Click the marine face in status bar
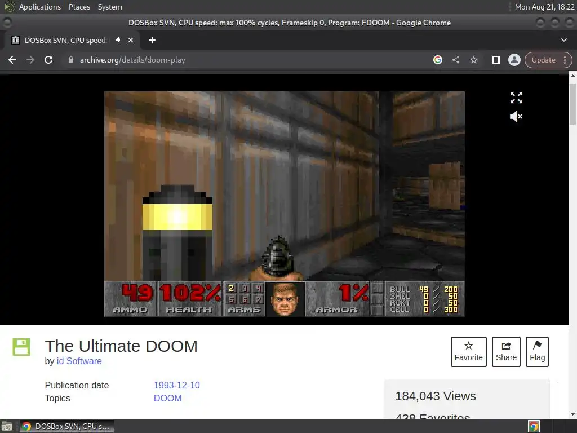577x433 pixels. point(285,299)
